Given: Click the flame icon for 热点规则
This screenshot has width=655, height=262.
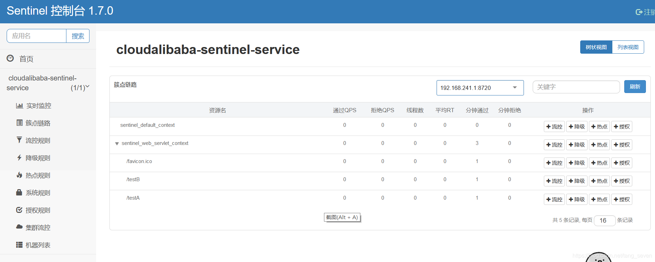Looking at the screenshot, I should coord(19,175).
